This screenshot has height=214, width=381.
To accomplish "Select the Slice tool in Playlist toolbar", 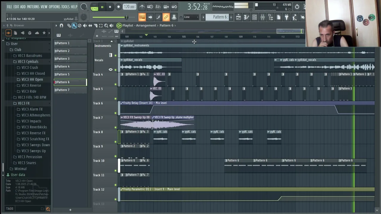I will 96,26.
